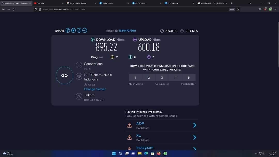This screenshot has height=157, width=279.
Task: Open WhatsApp from the taskbar
Action: [x=165, y=153]
